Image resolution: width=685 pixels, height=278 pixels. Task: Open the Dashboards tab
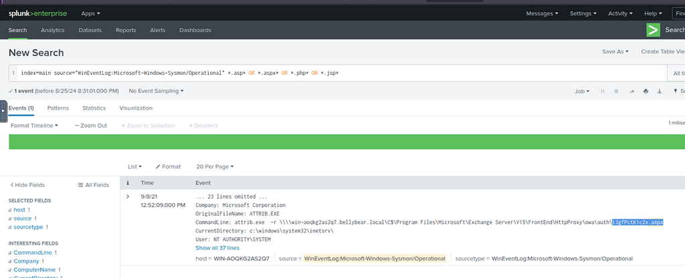point(195,30)
